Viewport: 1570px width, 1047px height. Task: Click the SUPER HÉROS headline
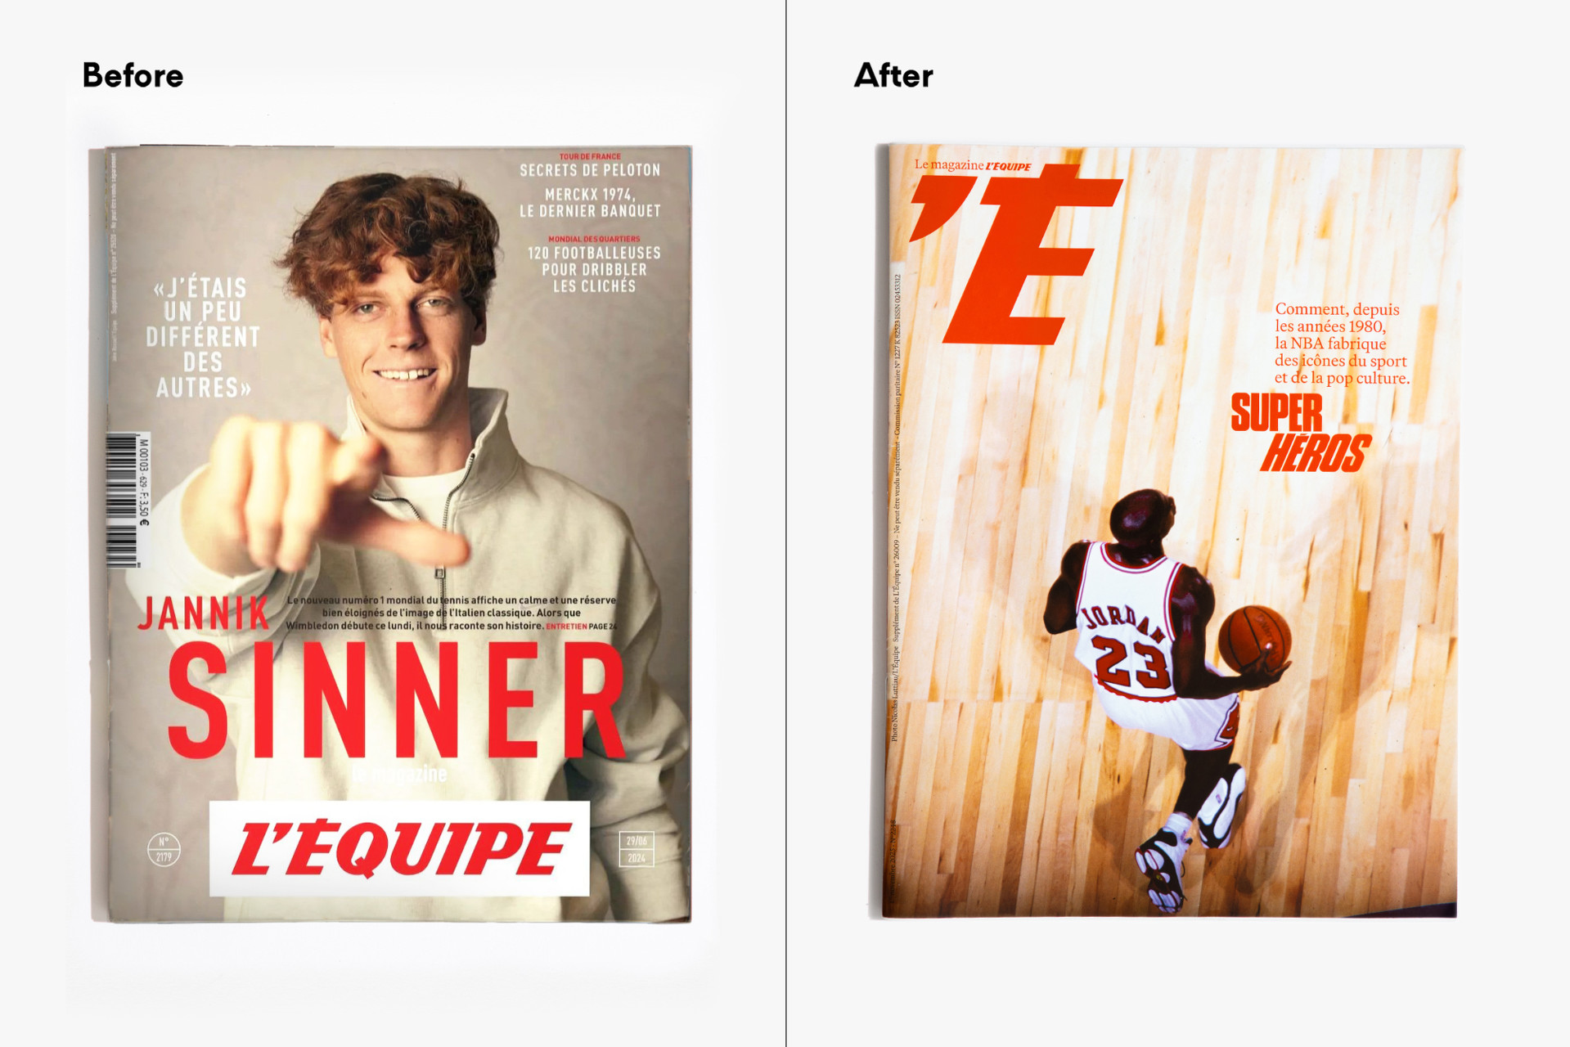[x=1301, y=433]
